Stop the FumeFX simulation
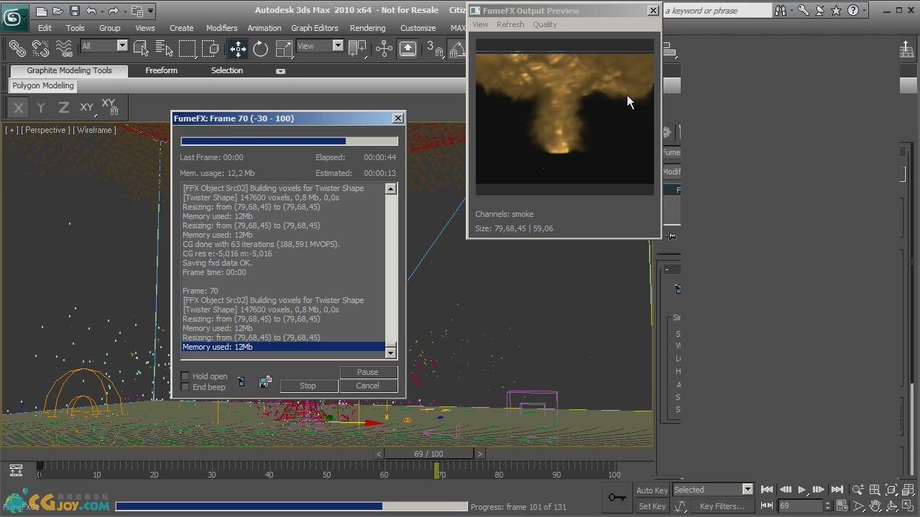 click(308, 386)
